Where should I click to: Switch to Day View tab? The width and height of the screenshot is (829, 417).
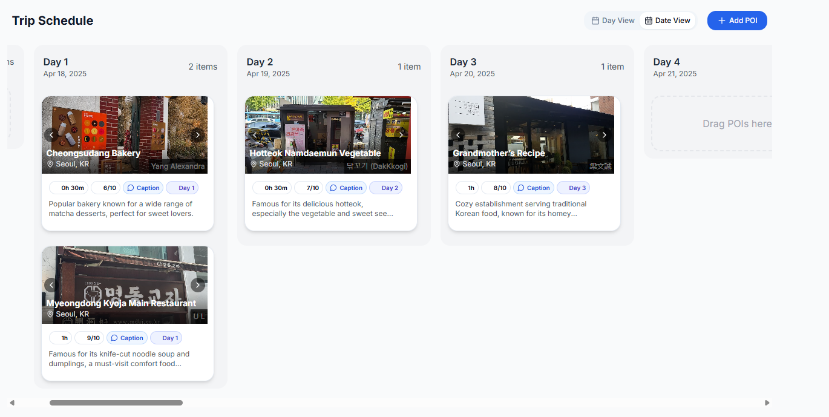click(x=613, y=21)
